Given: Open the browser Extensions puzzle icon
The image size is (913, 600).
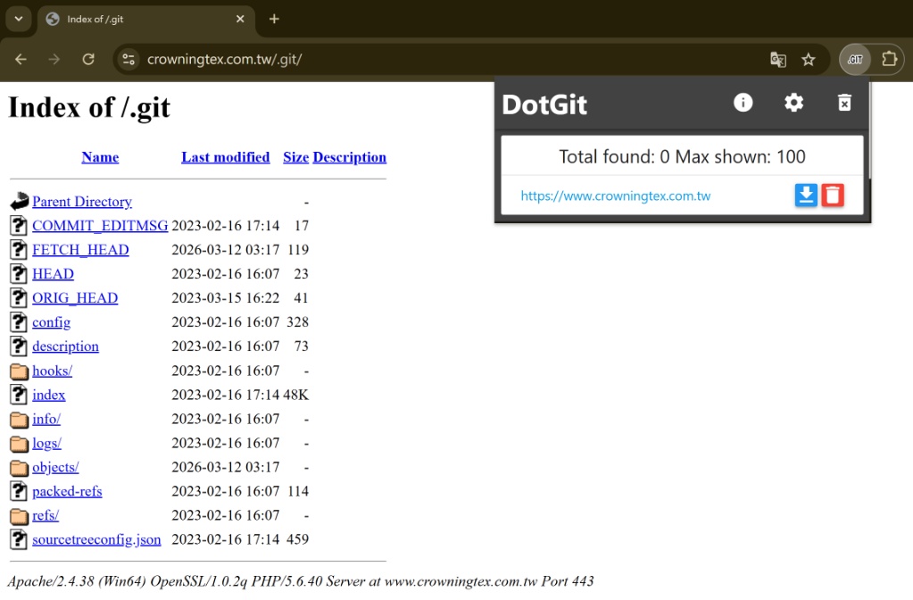Looking at the screenshot, I should tap(889, 59).
